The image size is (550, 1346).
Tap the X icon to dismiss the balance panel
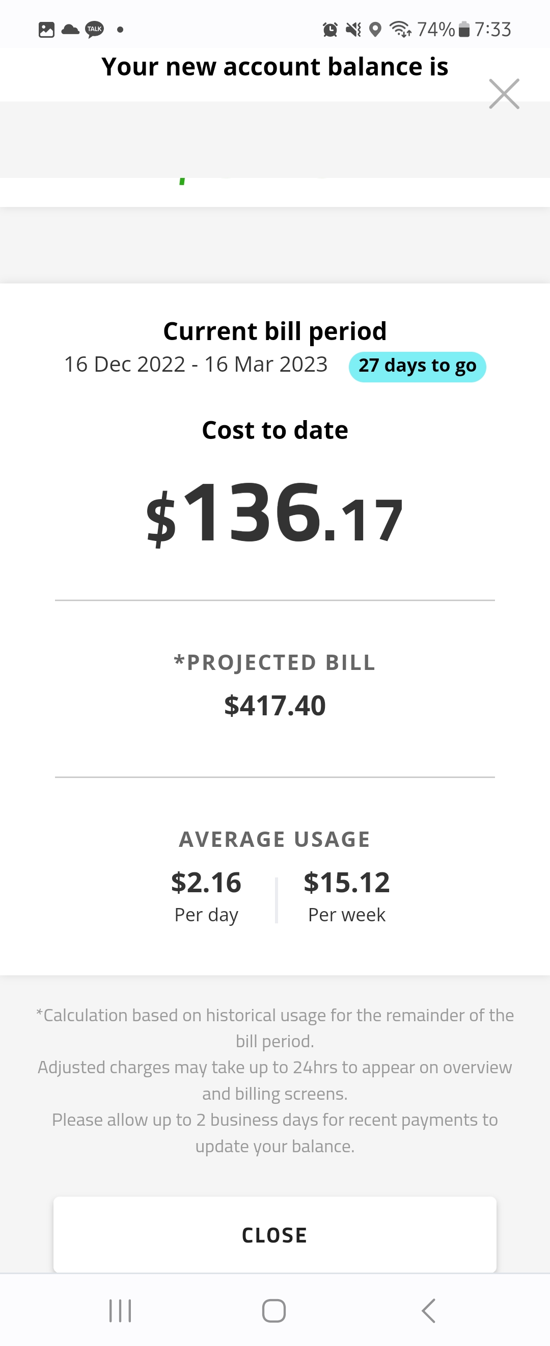coord(504,94)
